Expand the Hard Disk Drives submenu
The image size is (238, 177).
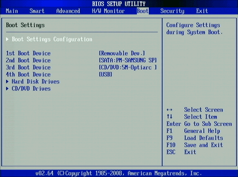(x=35, y=82)
